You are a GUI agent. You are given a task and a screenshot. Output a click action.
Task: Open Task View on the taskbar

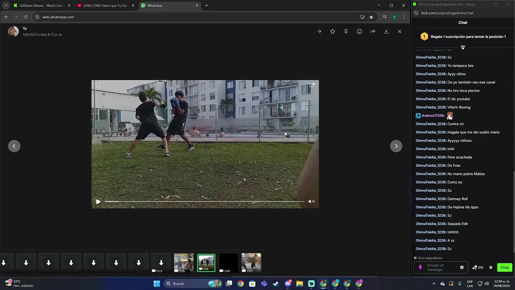[229, 284]
